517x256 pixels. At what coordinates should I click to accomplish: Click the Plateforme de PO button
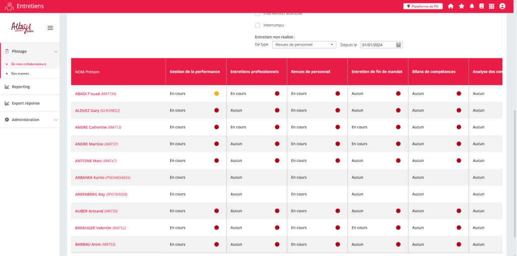pyautogui.click(x=423, y=6)
